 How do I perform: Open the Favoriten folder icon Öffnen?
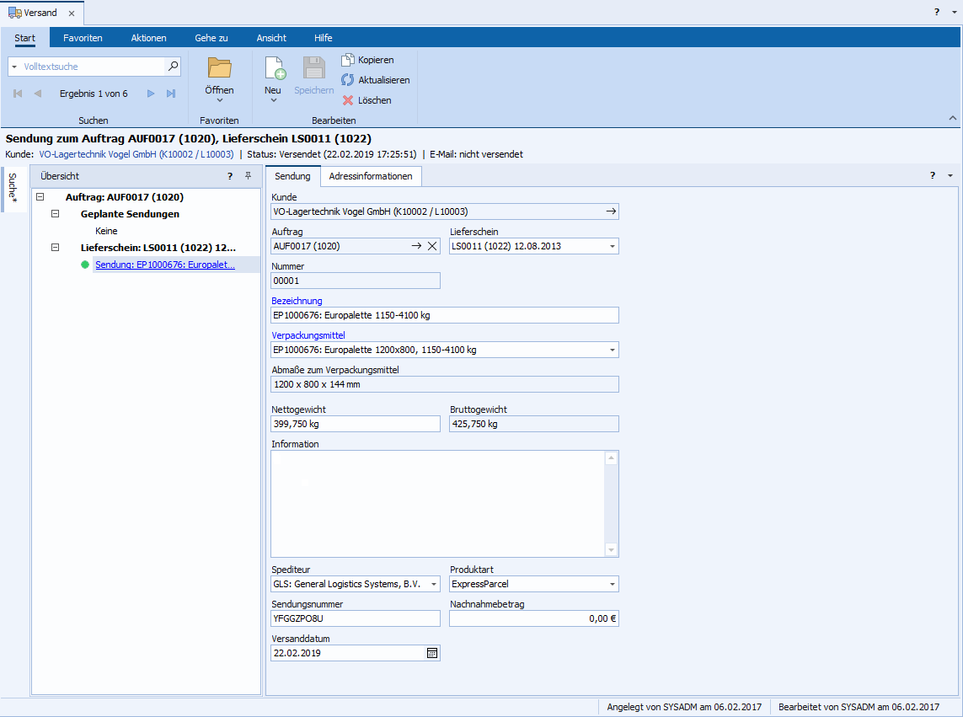coord(219,69)
